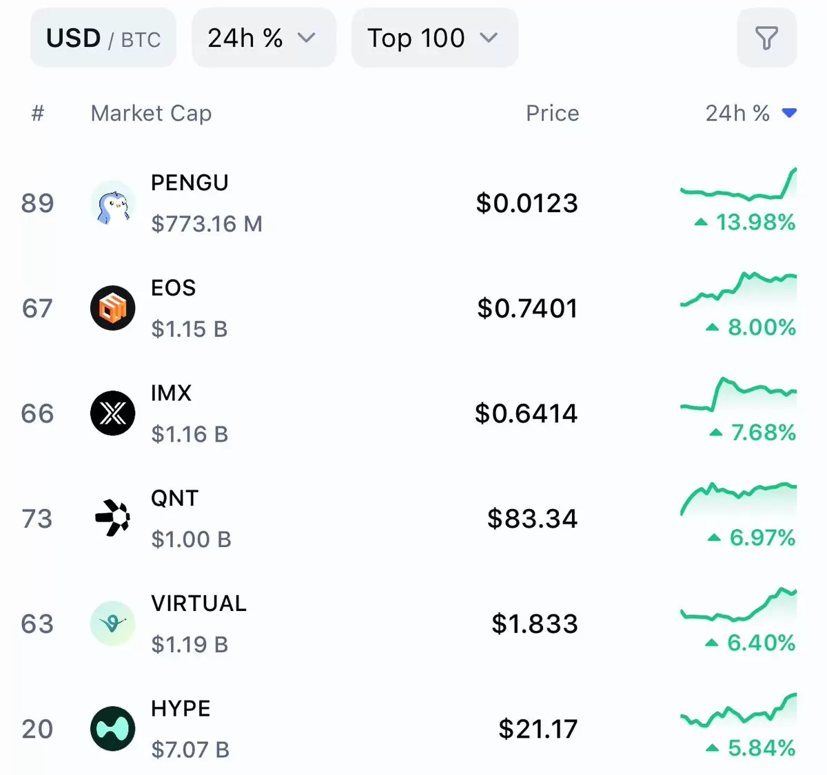Open the Top 100 dropdown
Viewport: 827px width, 775px height.
(434, 38)
